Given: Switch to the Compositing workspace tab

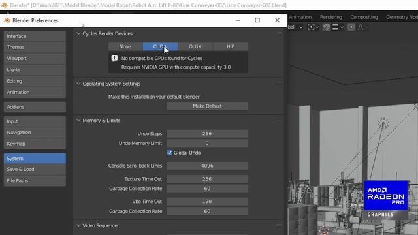Looking at the screenshot, I should pos(364,17).
